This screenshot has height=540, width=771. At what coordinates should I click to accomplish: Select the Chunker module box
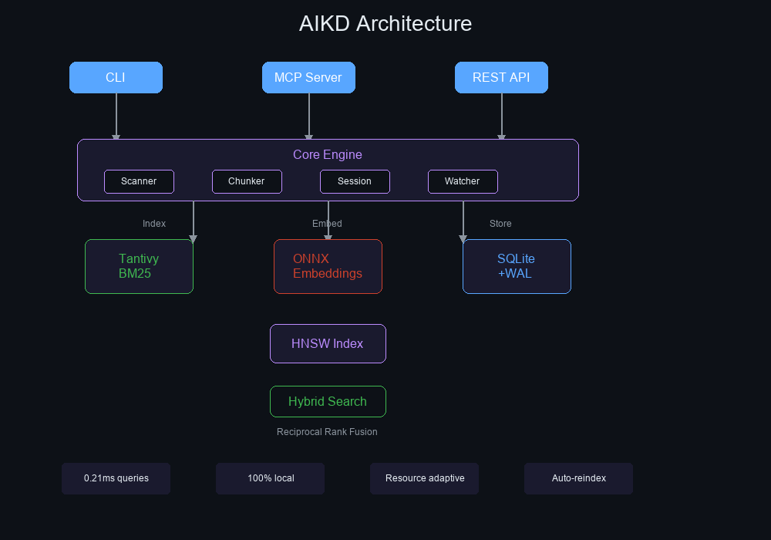(x=247, y=181)
